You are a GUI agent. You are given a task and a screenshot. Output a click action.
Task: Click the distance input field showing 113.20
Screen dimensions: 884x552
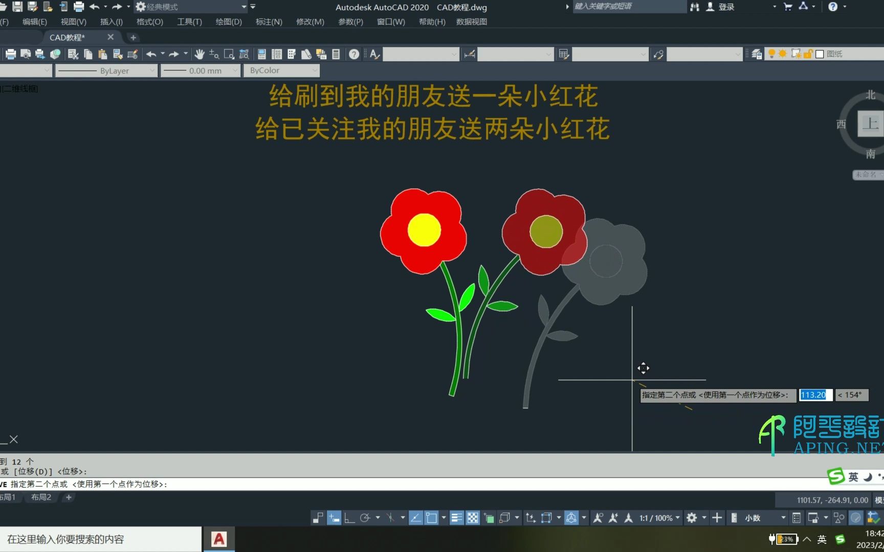(815, 395)
